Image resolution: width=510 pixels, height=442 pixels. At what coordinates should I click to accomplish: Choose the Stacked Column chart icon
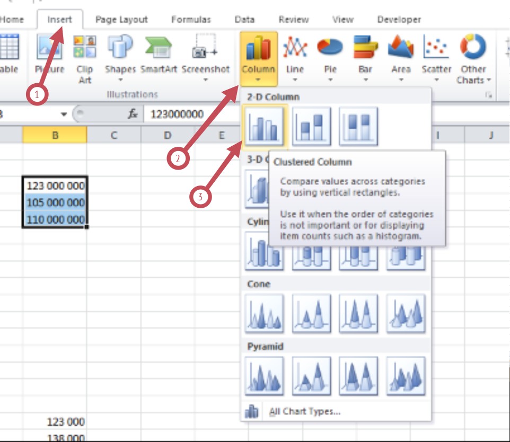[x=311, y=126]
